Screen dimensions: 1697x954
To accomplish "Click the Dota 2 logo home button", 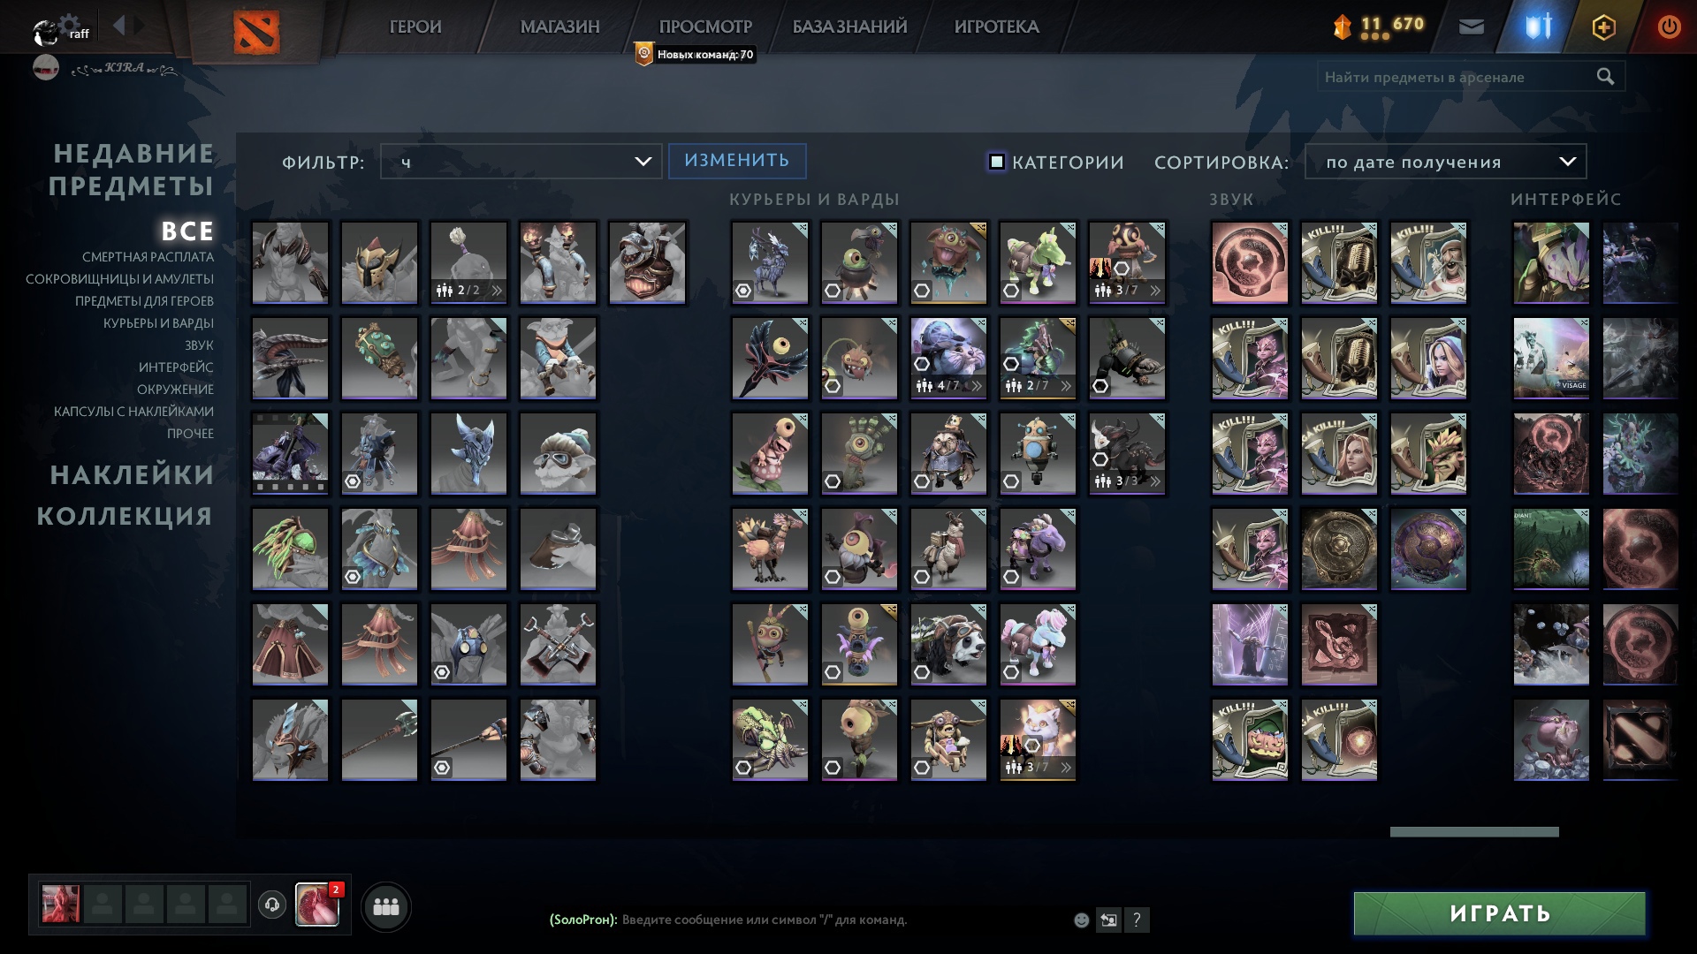I will [256, 32].
